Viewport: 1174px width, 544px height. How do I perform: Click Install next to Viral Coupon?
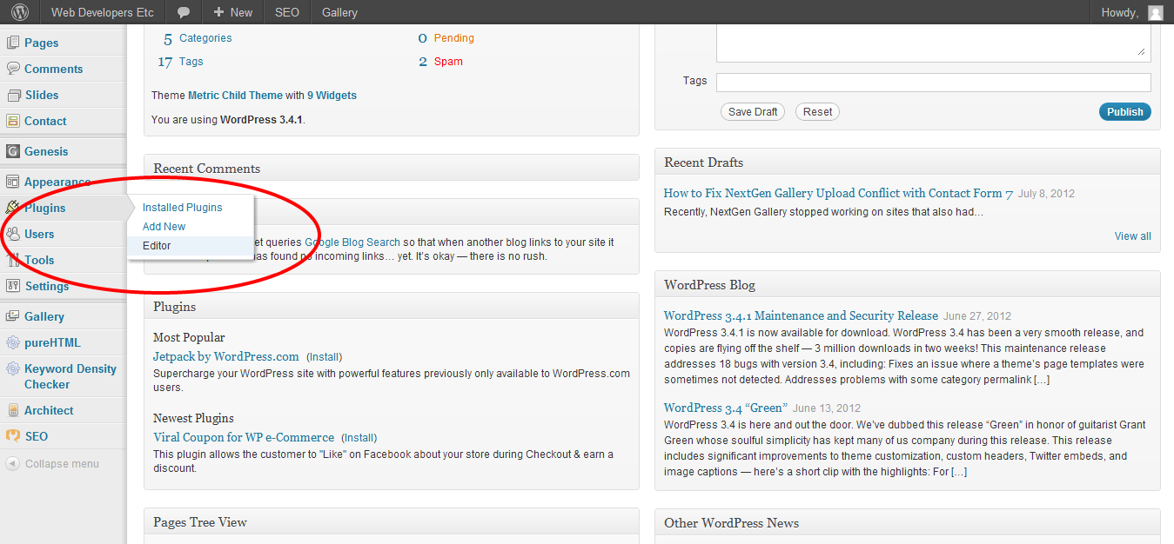pyautogui.click(x=359, y=438)
